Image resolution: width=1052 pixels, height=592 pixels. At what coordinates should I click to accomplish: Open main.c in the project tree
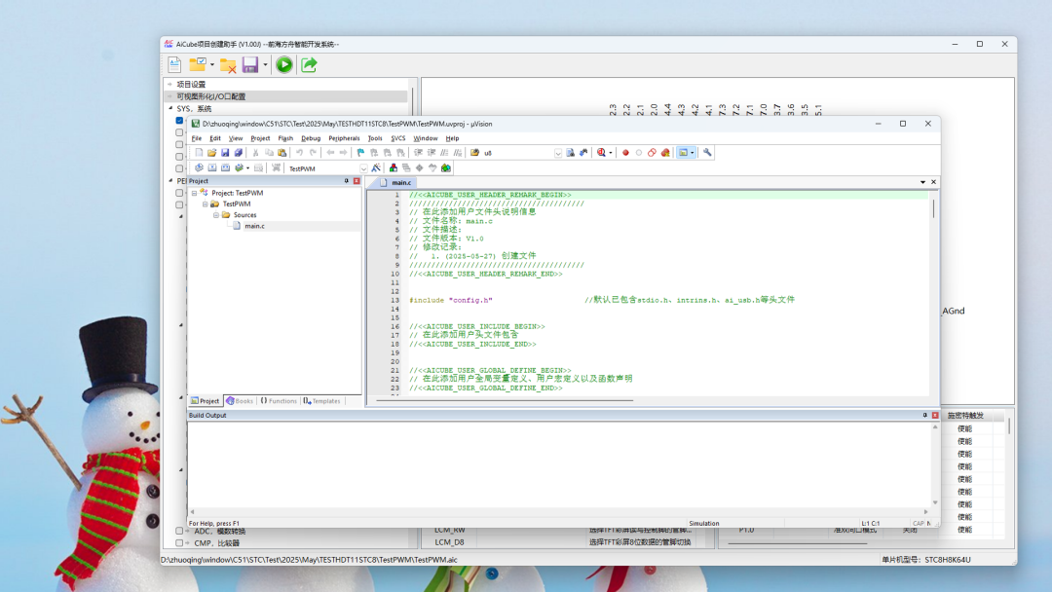coord(253,226)
